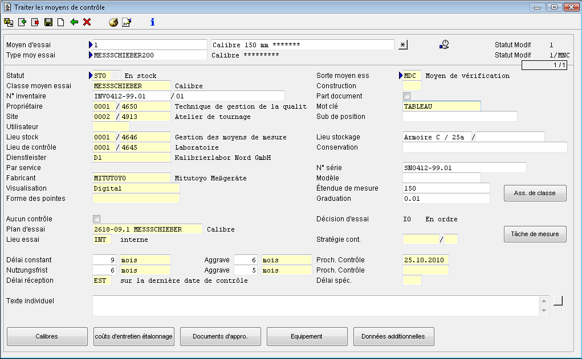Screen dimensions: 582x359
Task: Click the blank new document icon
Action: [x=60, y=22]
